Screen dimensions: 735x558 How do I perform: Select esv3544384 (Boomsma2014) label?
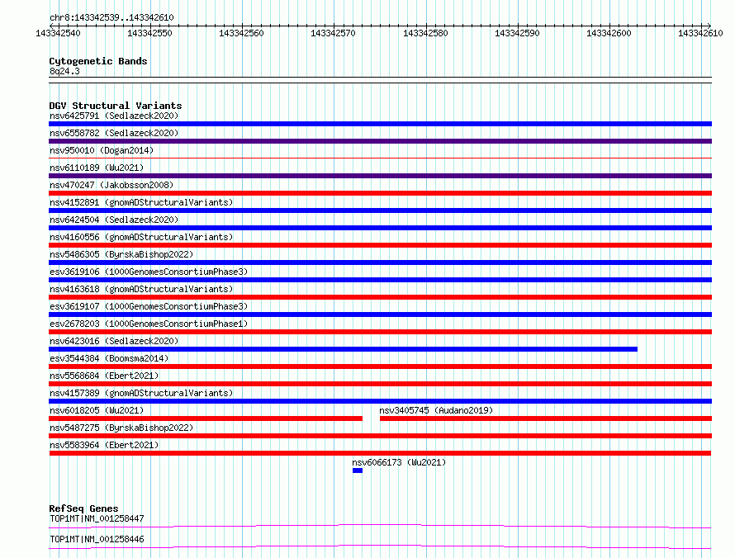point(109,358)
